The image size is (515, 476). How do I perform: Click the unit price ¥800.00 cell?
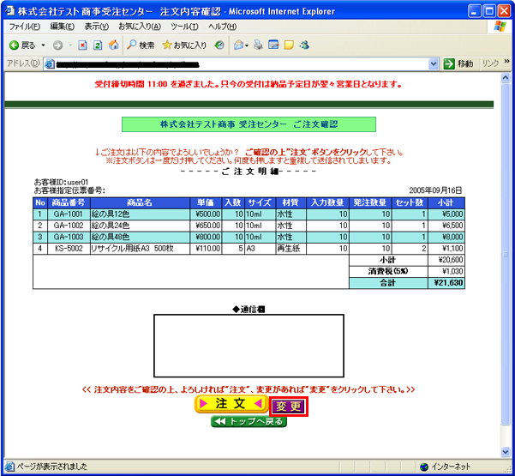tap(207, 237)
